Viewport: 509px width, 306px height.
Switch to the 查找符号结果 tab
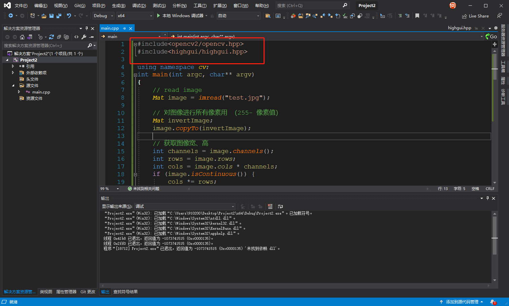click(x=126, y=292)
